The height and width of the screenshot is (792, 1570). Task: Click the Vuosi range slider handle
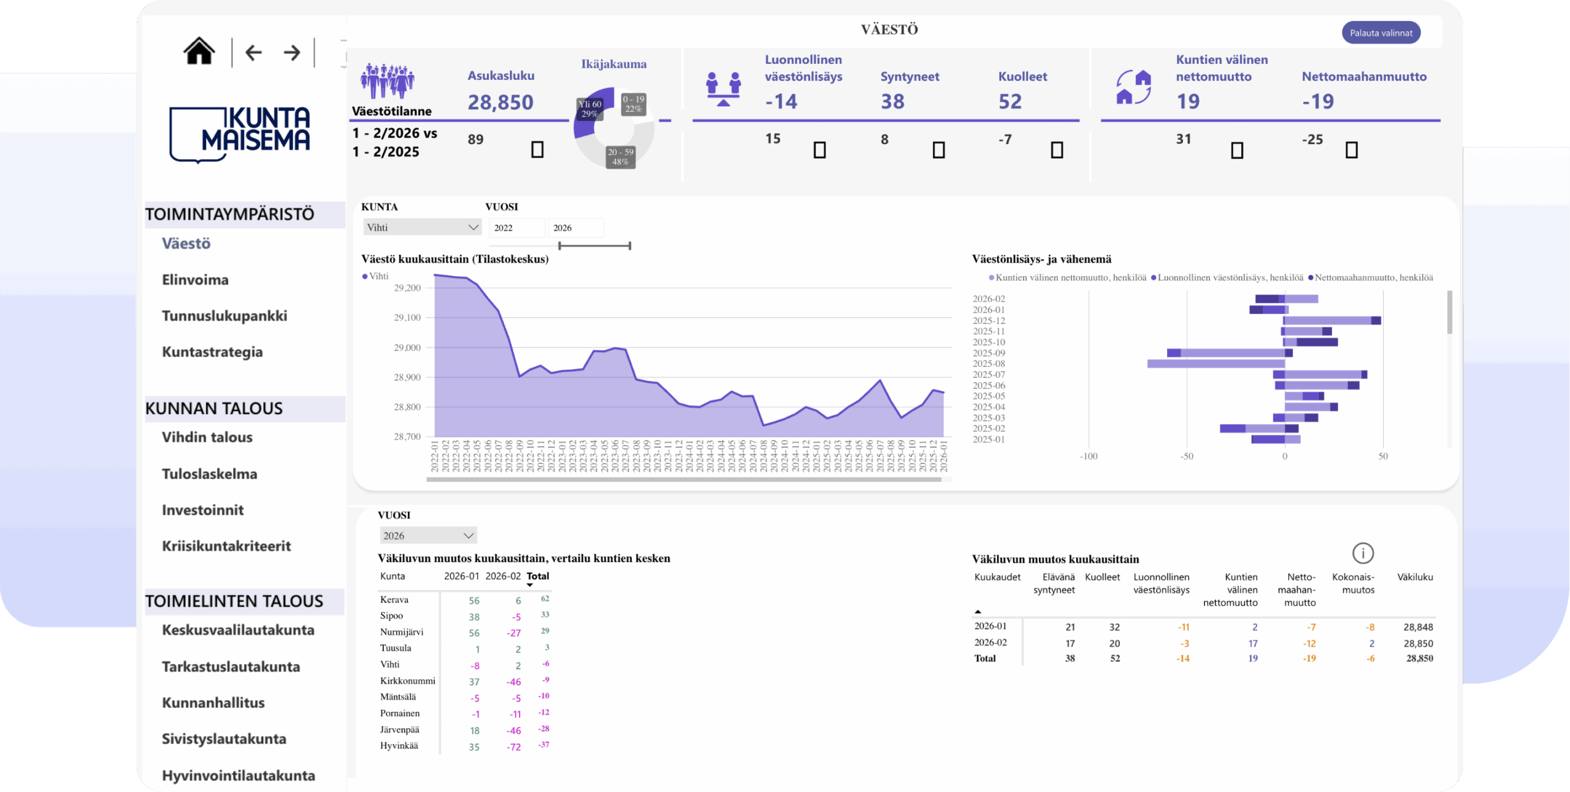coord(560,246)
